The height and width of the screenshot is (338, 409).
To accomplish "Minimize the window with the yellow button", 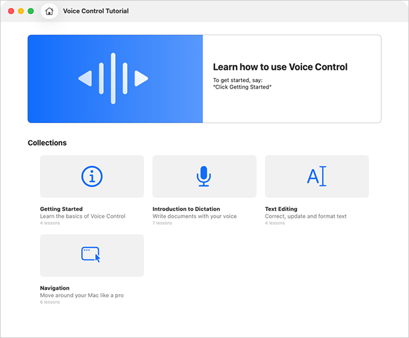I will click(x=21, y=11).
